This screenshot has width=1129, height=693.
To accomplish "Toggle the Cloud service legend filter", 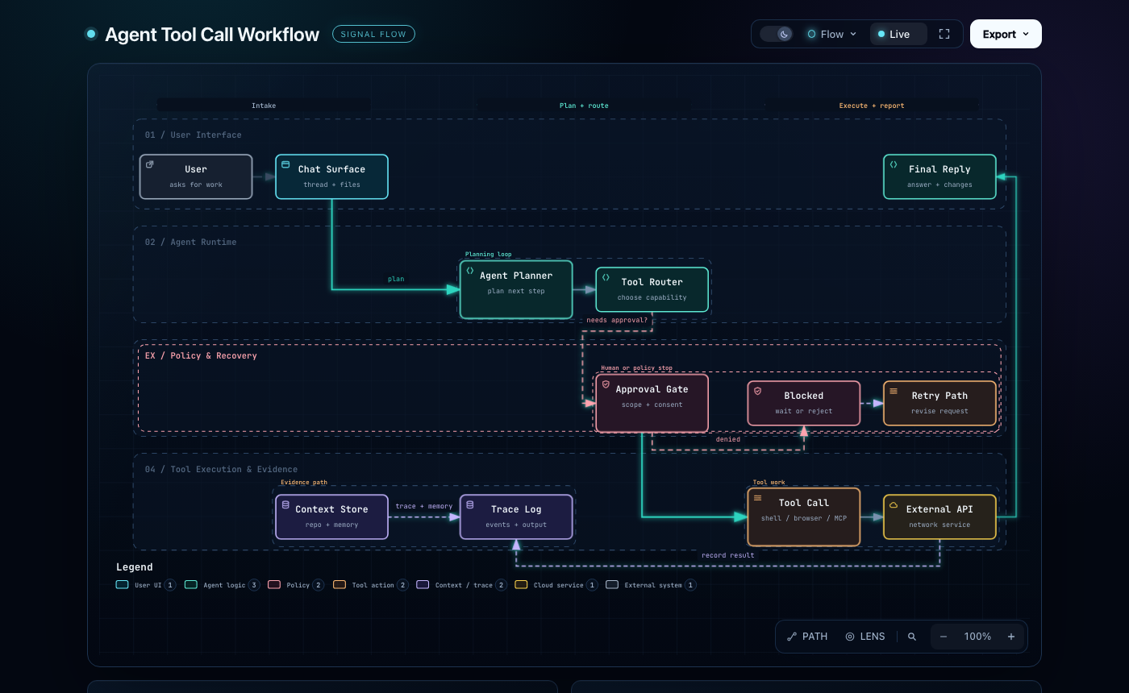I will click(x=556, y=585).
